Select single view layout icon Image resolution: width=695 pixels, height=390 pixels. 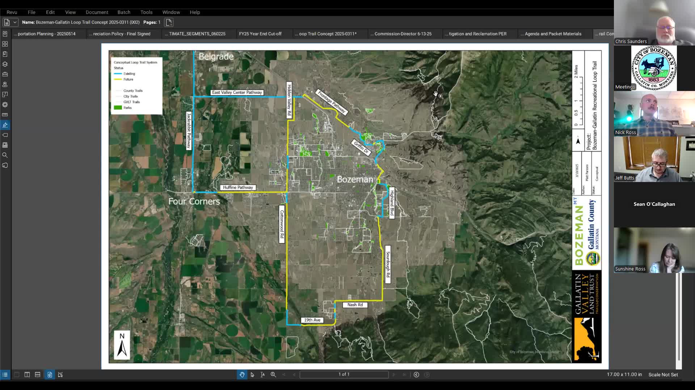[17, 374]
